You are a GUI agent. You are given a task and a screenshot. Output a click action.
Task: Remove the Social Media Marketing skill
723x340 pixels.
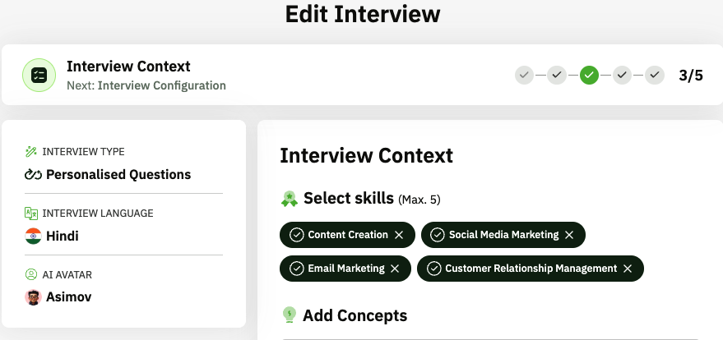coord(569,235)
